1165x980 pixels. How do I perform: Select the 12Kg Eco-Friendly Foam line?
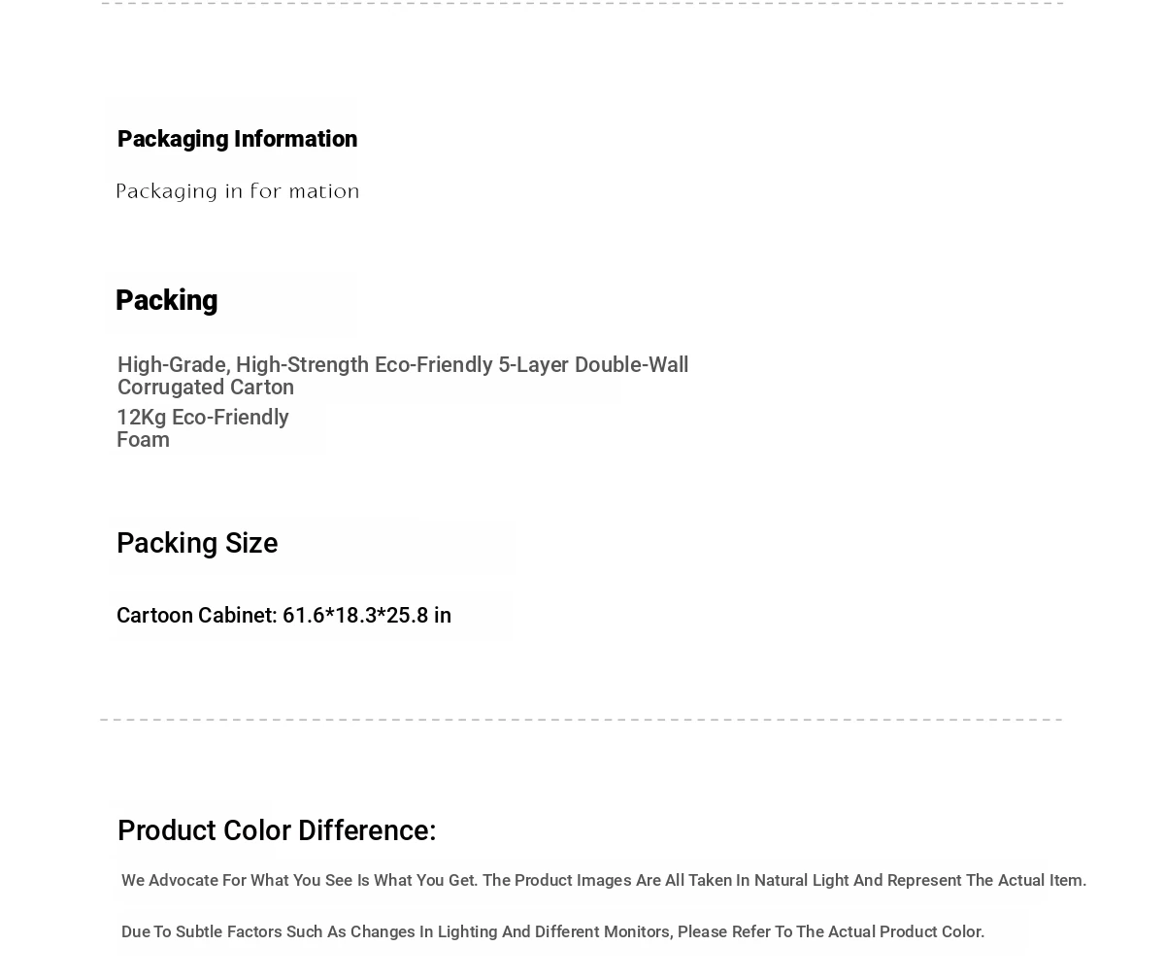pyautogui.click(x=202, y=428)
